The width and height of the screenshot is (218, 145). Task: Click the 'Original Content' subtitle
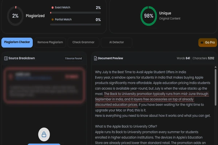click(170, 18)
